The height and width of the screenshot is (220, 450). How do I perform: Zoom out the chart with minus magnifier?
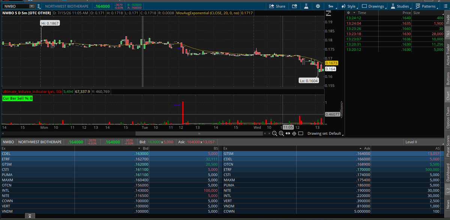click(274, 133)
